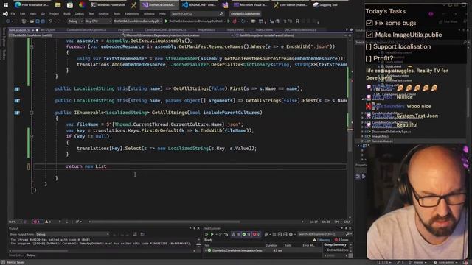Click reference icon beside GetAllStrings method
This screenshot has height=265, width=472.
click(x=17, y=113)
